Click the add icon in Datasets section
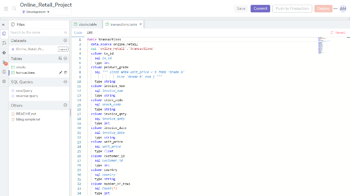Image resolution: width=350 pixels, height=196 pixels. [x=65, y=40]
